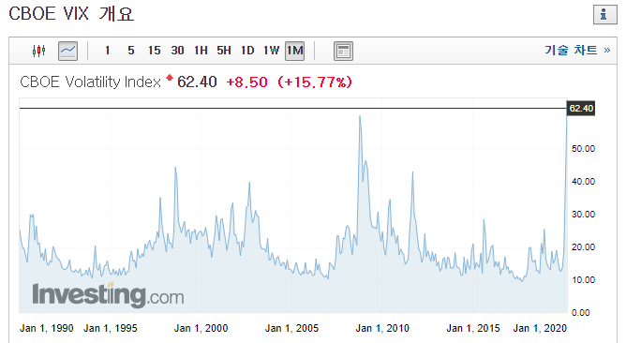Click the (+15.77%) percent change
This screenshot has width=626, height=343.
tap(315, 82)
